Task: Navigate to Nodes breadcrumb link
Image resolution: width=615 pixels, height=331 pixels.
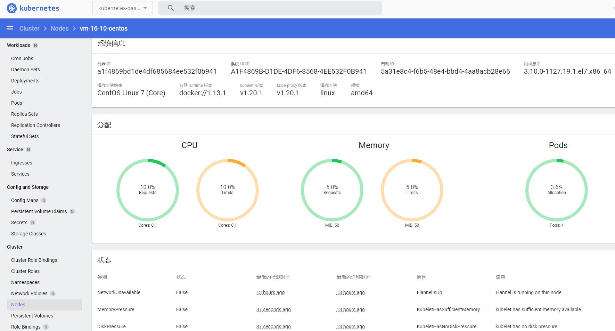Action: 59,29
